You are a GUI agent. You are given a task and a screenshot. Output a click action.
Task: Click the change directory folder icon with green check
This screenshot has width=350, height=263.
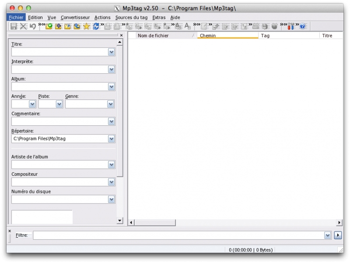[49, 26]
